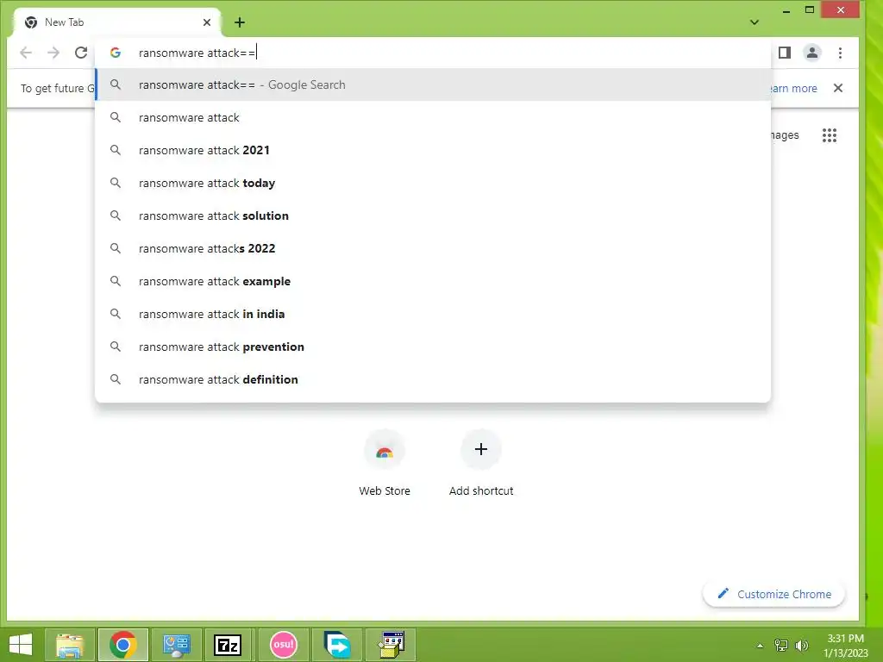883x662 pixels.
Task: Open the installer package taskbar icon
Action: click(x=391, y=645)
